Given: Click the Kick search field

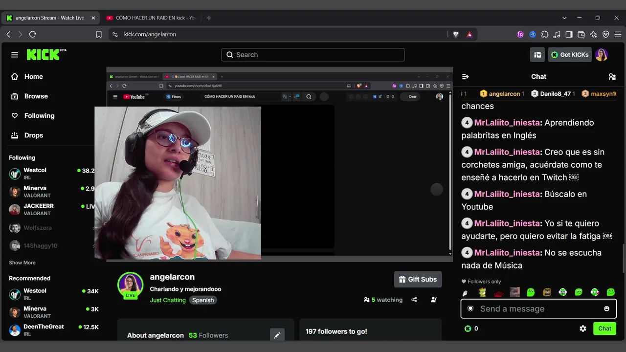Looking at the screenshot, I should (x=313, y=55).
